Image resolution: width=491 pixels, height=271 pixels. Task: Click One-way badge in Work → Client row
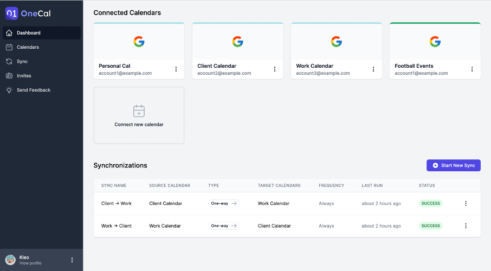coord(224,226)
